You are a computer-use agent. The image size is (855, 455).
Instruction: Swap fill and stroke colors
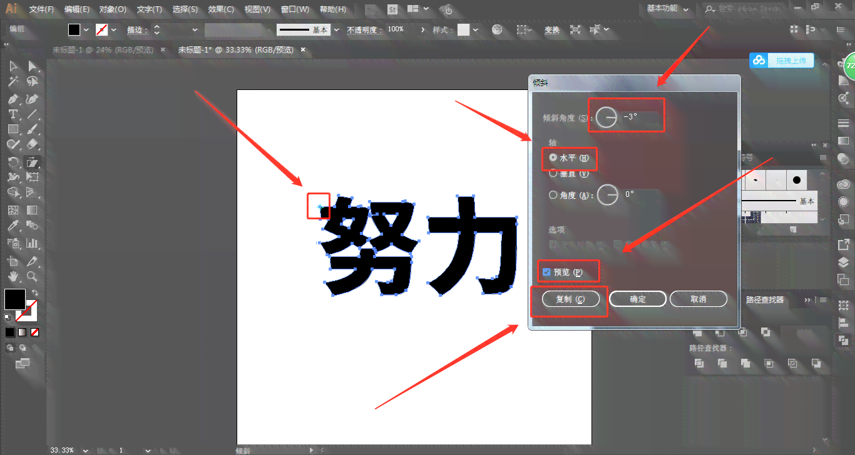[x=35, y=292]
